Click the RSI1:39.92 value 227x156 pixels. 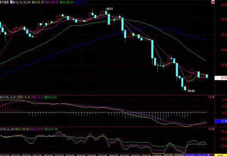click(x=22, y=129)
